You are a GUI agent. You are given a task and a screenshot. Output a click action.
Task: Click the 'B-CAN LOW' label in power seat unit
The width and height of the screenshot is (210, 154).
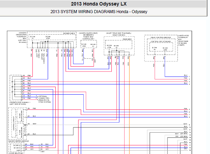click(x=84, y=45)
